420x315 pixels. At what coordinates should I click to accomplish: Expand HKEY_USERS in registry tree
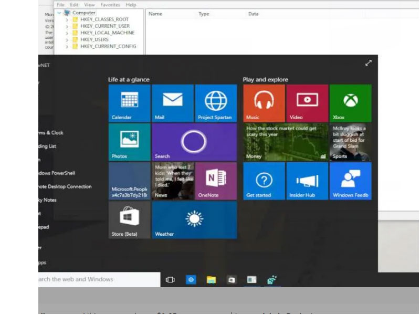67,40
